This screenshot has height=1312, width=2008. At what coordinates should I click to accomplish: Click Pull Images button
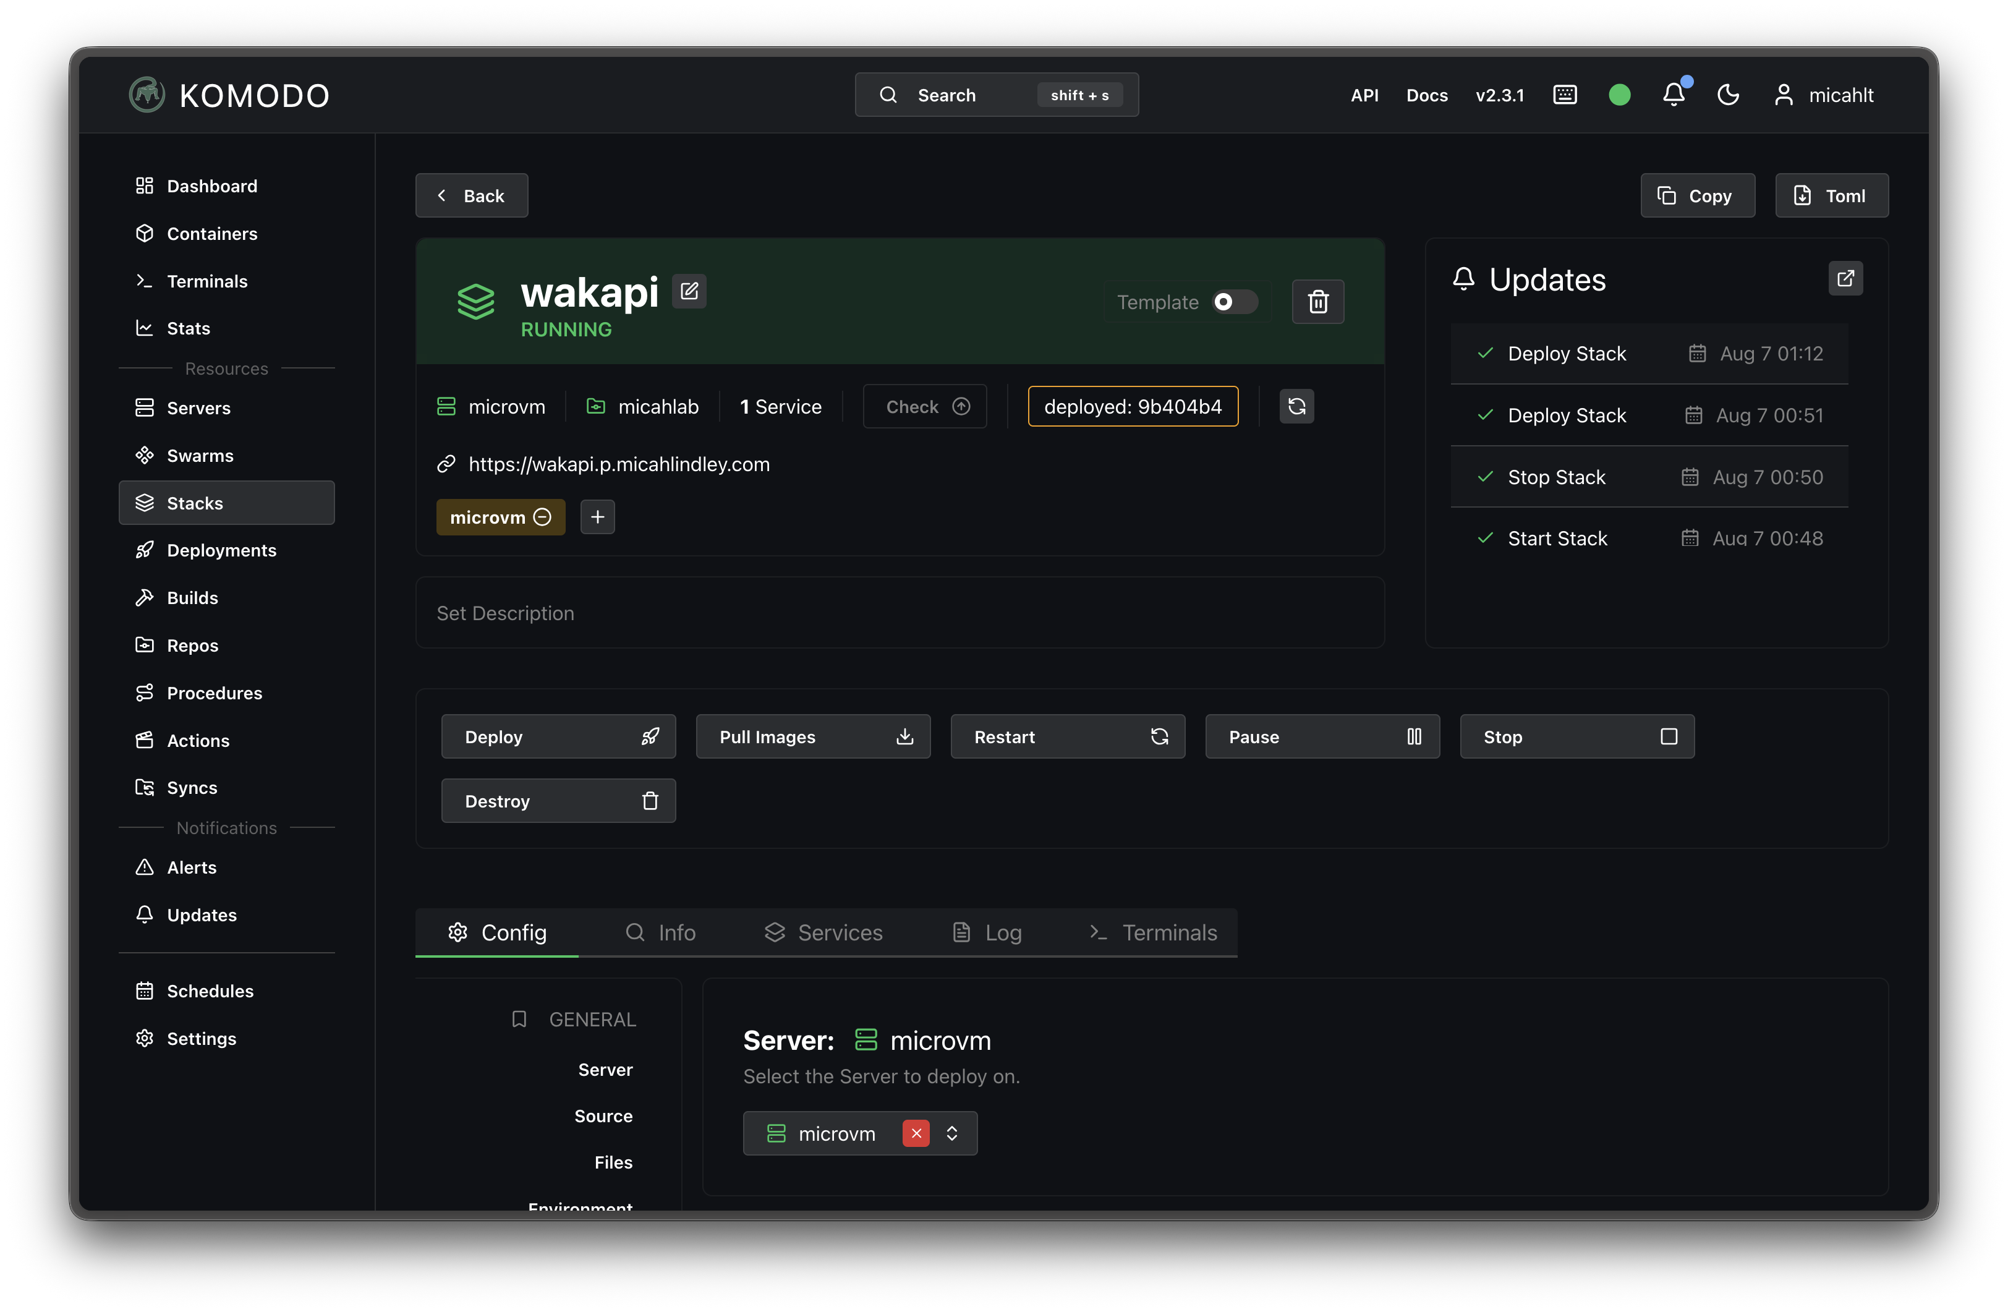814,736
